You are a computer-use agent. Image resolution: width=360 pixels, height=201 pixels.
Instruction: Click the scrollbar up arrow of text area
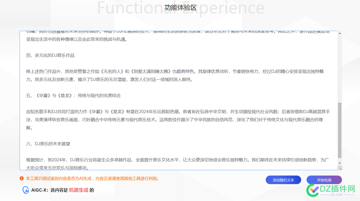click(340, 33)
